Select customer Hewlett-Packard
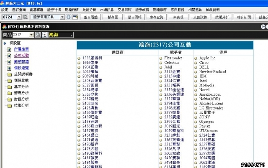 pyautogui.click(x=212, y=71)
